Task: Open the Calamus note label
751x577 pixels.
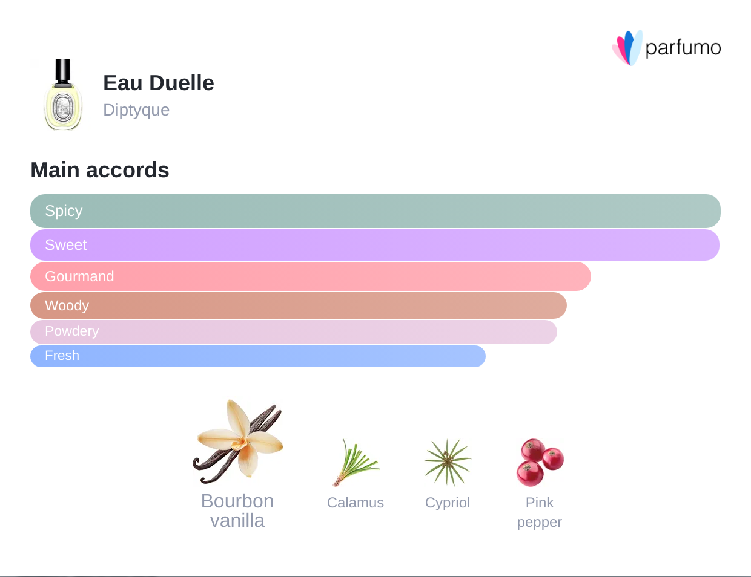Action: 356,503
